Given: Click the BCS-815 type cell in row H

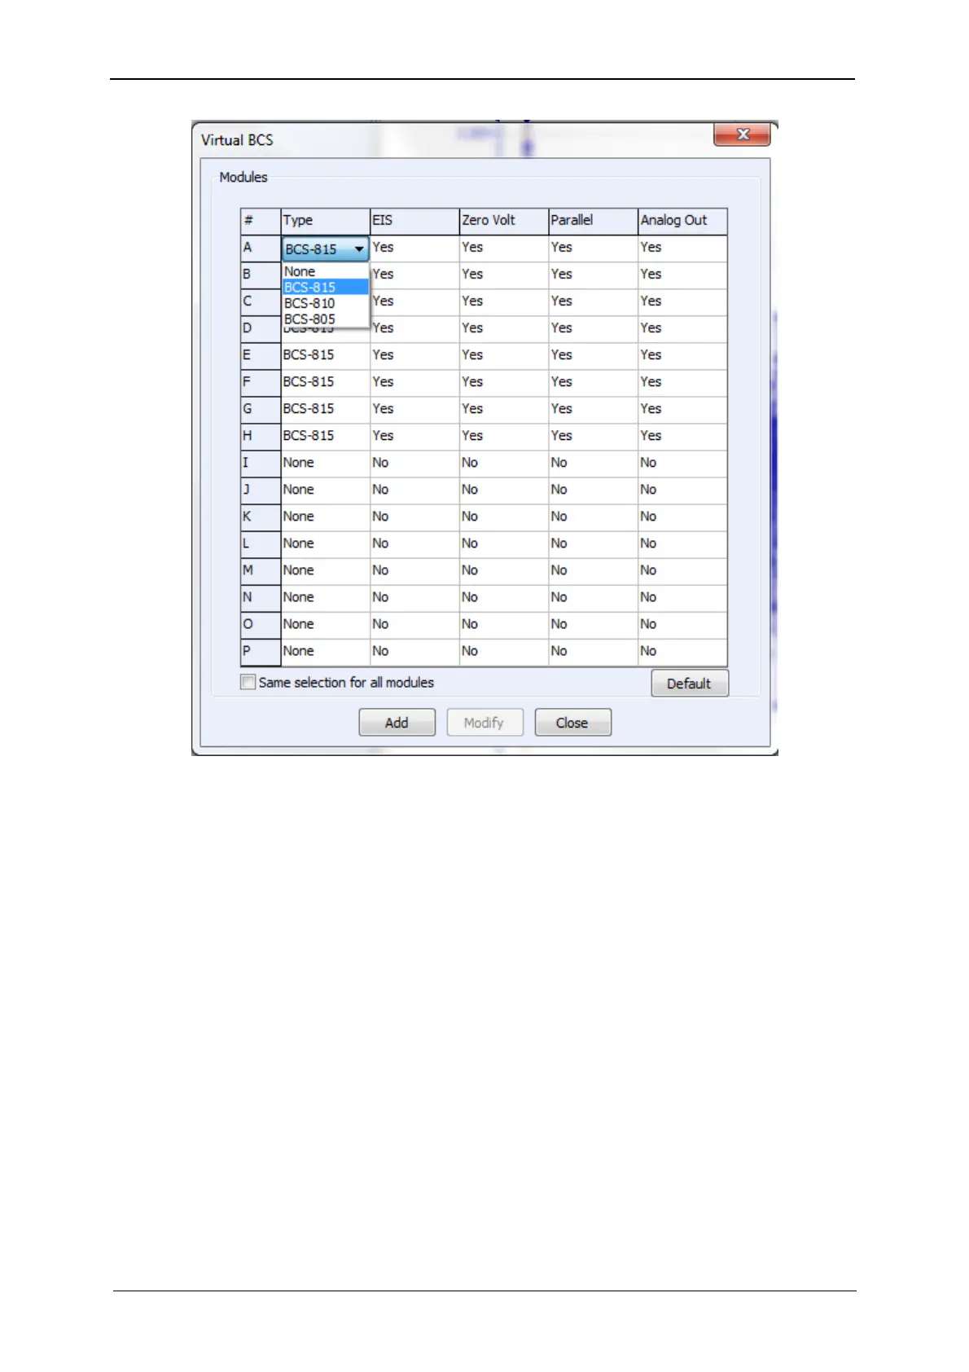Looking at the screenshot, I should tap(326, 436).
